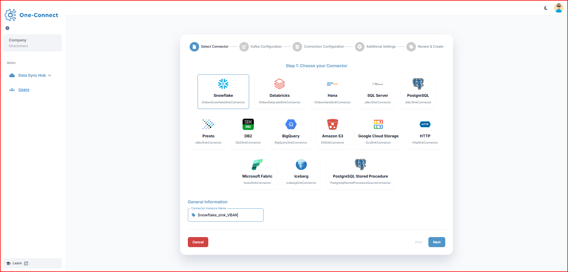Screen dimensions: 568x272
Task: Go to the Select Connector step label
Action: click(215, 47)
